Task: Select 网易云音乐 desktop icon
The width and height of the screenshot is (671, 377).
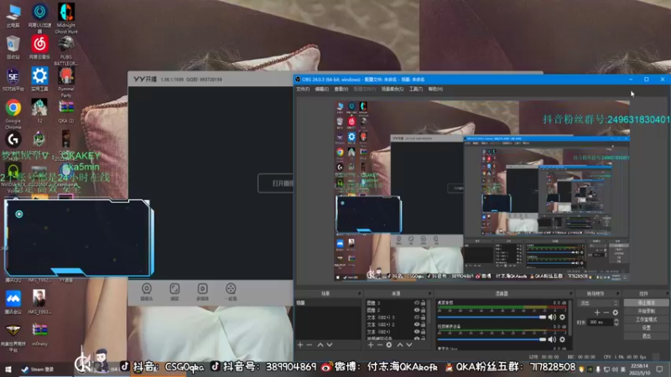Action: (x=39, y=48)
